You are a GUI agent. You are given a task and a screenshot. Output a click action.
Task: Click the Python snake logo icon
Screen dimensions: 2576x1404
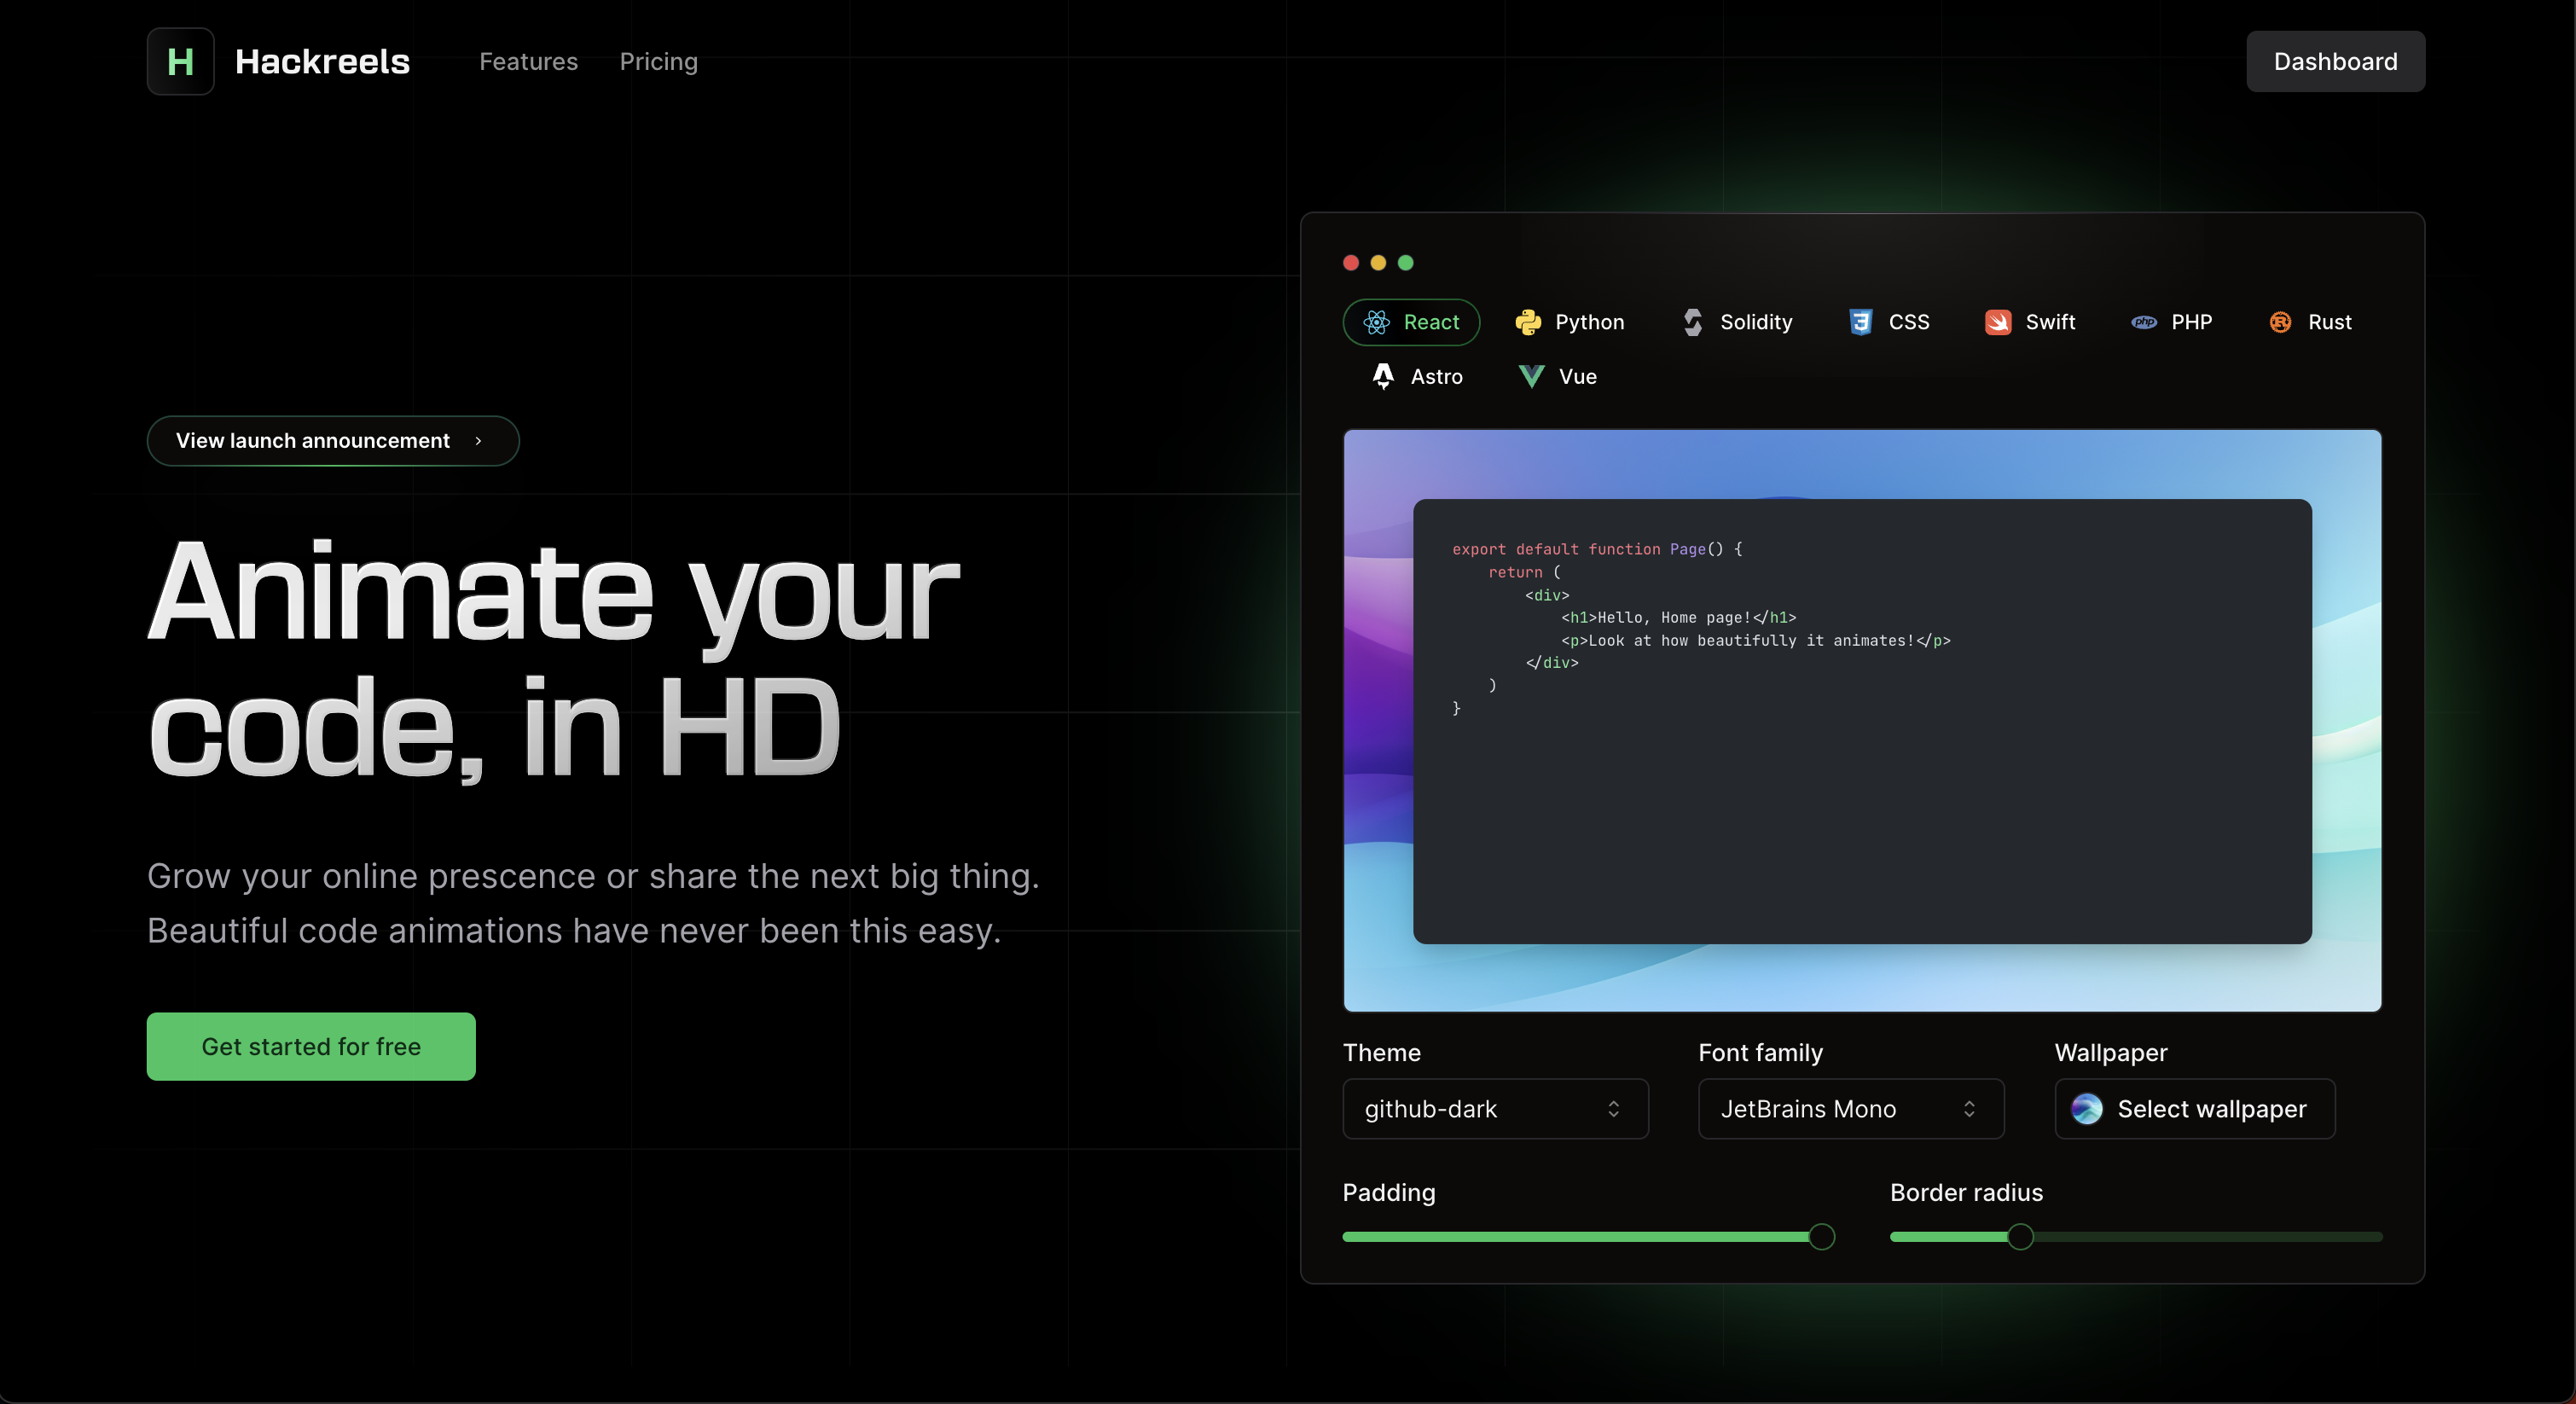point(1527,322)
